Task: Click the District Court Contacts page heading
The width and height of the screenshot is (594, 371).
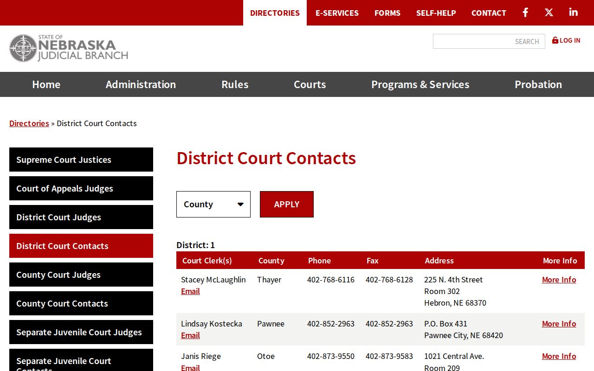Action: point(266,158)
